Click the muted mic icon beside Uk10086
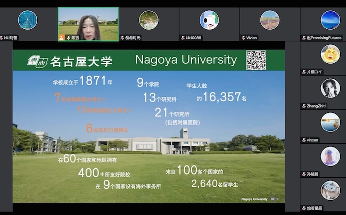The image size is (346, 215). tap(183, 38)
